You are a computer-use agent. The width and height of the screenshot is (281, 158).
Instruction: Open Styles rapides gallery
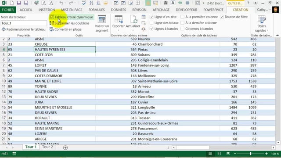(x=262, y=24)
